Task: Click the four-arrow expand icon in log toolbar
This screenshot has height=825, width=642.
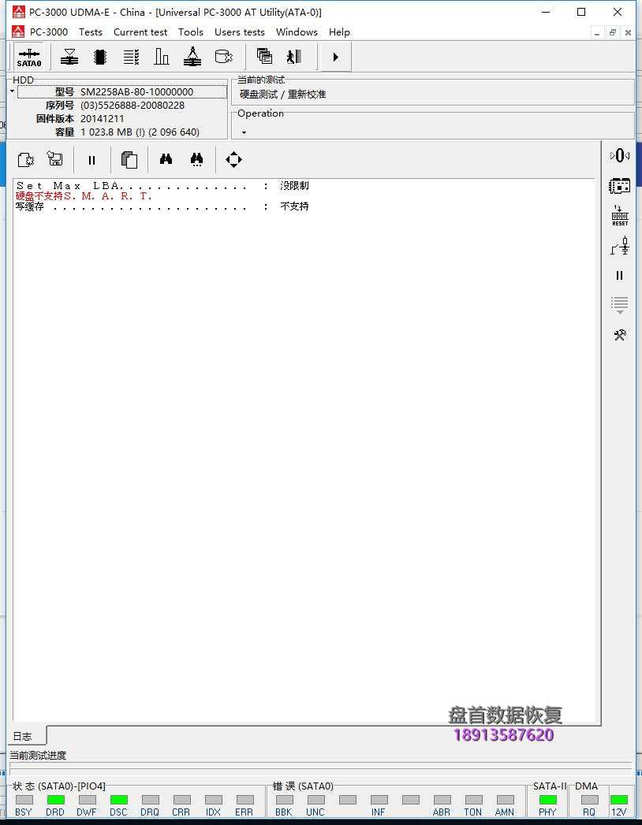Action: coord(233,160)
